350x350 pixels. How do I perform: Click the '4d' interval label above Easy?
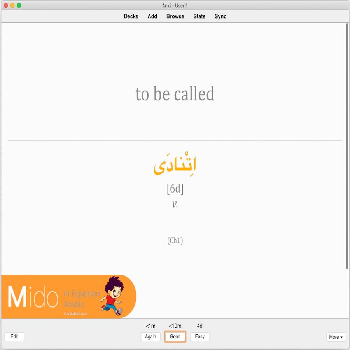pyautogui.click(x=199, y=326)
